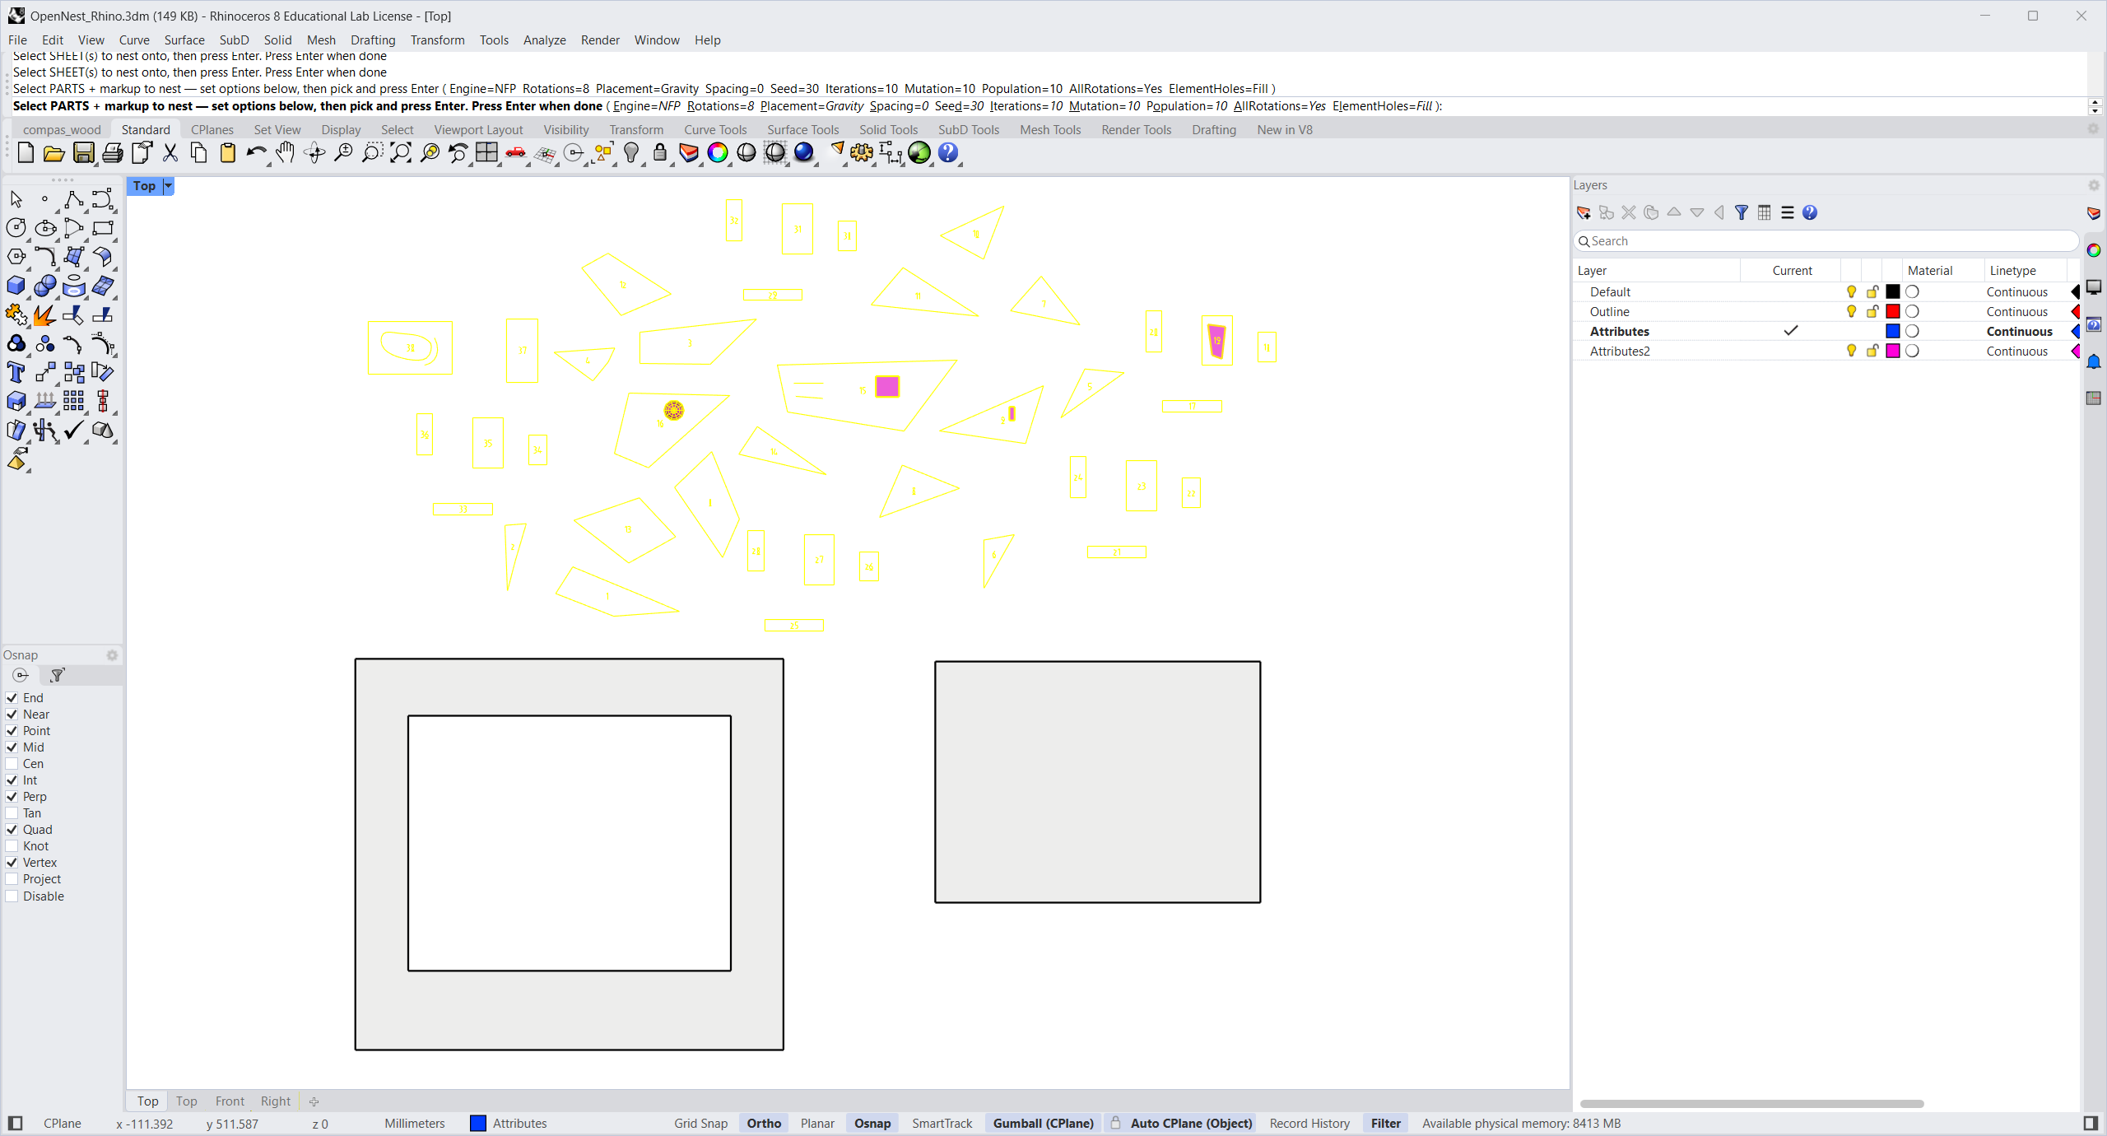Click the status bar Attributes layer selector
The height and width of the screenshot is (1136, 2107).
pyautogui.click(x=509, y=1124)
